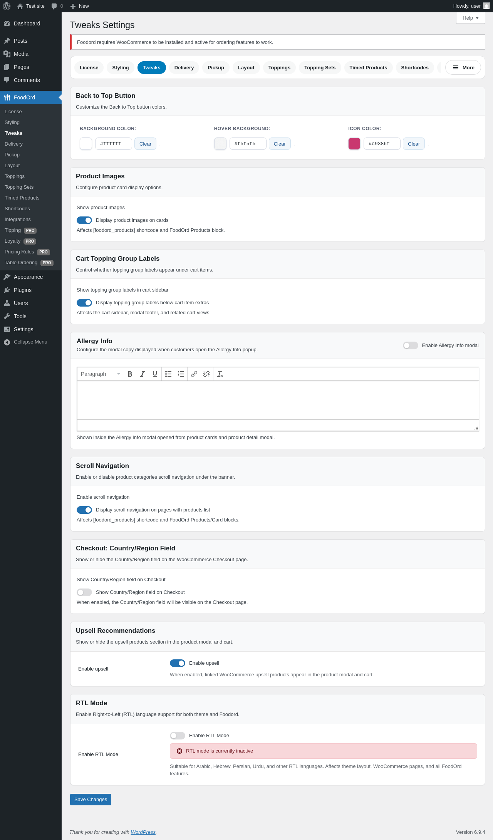Clear the Icon Color value

coord(414,144)
